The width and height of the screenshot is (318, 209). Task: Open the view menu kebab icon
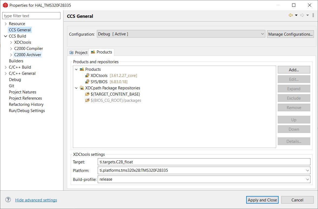[x=313, y=15]
